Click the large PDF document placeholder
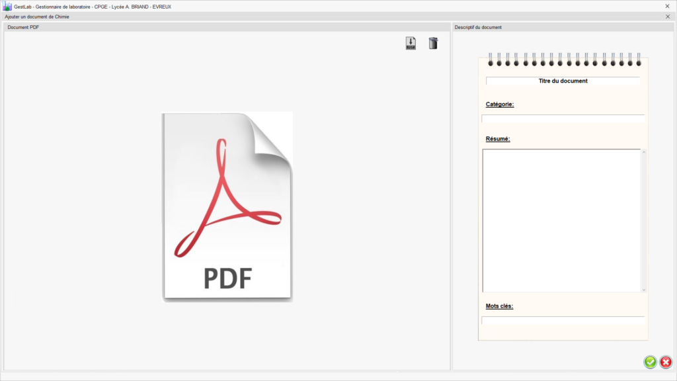Image resolution: width=677 pixels, height=381 pixels. [x=227, y=207]
